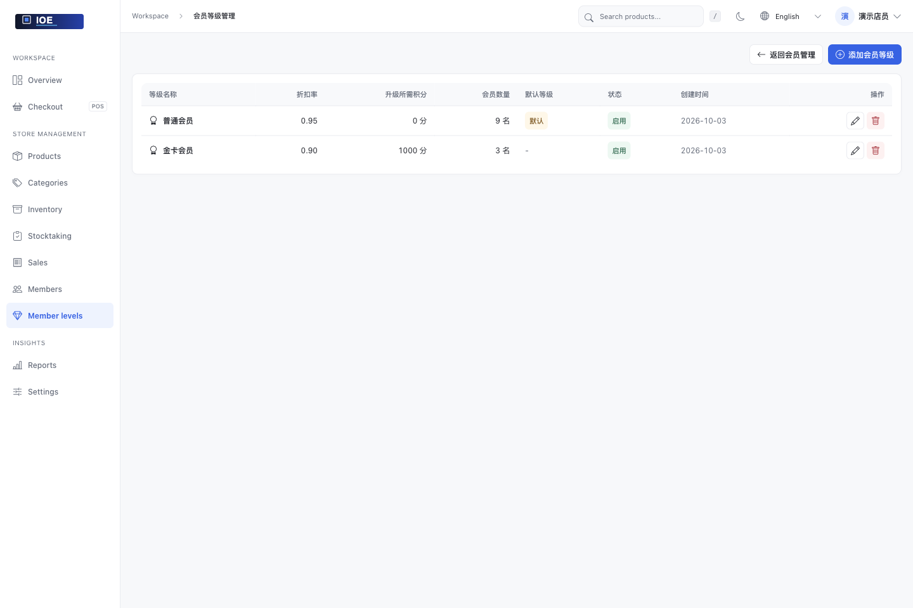Open the 演示店员 account menu chevron
913x608 pixels.
tap(897, 16)
